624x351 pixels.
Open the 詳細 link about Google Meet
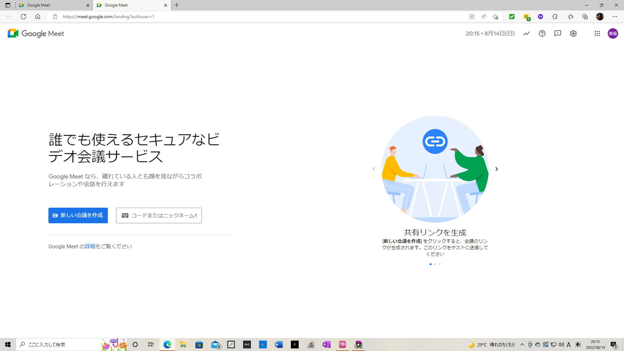(x=90, y=246)
